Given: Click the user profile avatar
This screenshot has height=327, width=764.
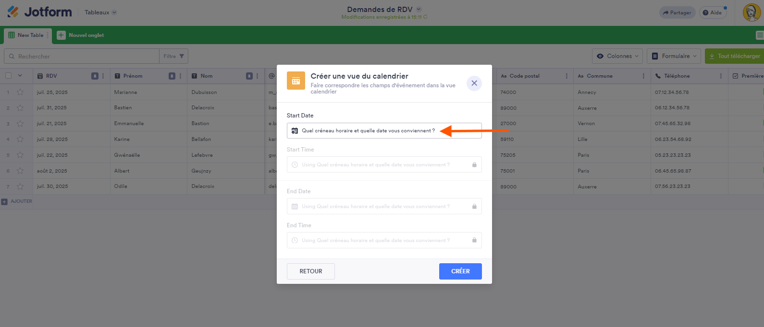Looking at the screenshot, I should coord(751,12).
